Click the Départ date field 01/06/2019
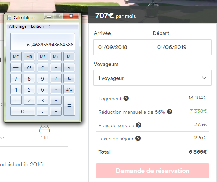Screen dimensions: 217x182 182,47
